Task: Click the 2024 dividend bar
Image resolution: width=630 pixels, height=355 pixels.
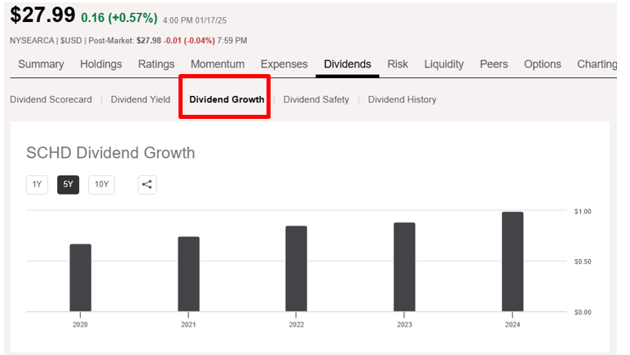Action: (513, 261)
